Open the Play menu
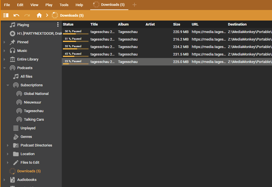Viewport: 272px width, 187px height. 49,5
